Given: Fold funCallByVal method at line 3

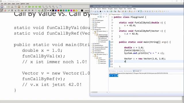Looking at the screenshot, I should (113, 23).
